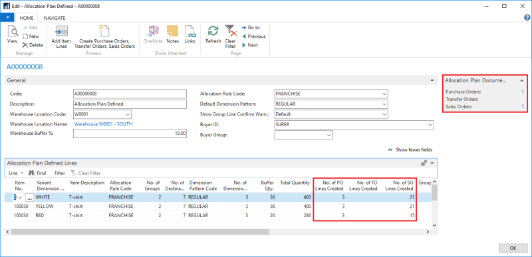
Task: Click the Add Item Lines icon
Action: pyautogui.click(x=61, y=37)
